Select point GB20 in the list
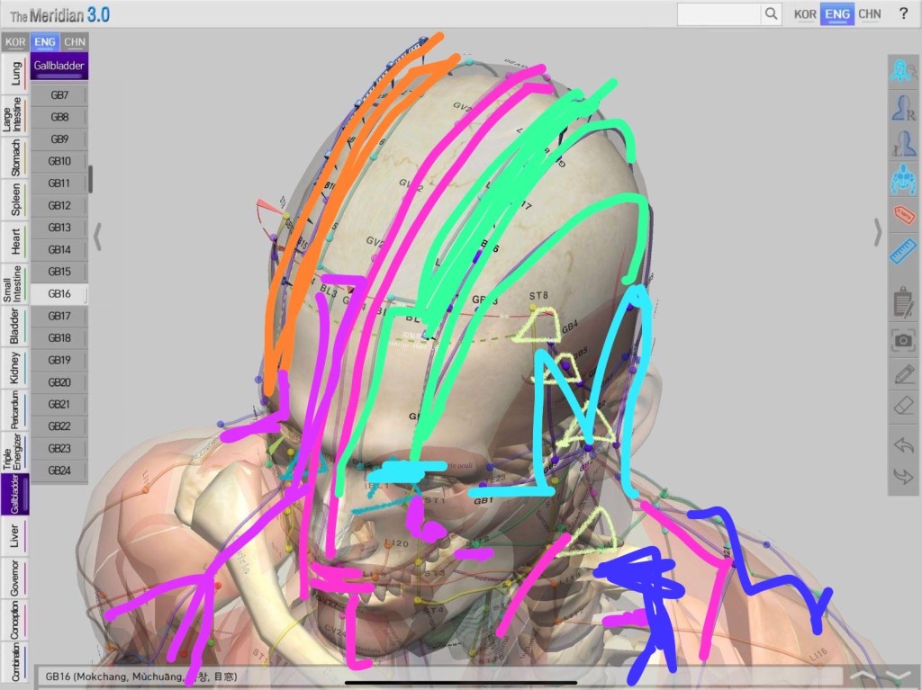 [59, 382]
